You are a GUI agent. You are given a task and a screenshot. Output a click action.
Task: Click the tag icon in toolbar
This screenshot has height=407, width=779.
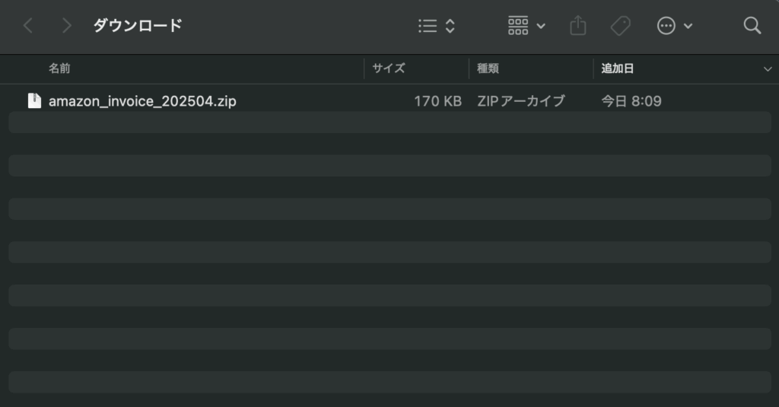[x=620, y=26]
